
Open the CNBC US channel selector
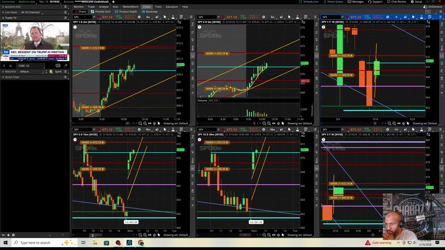31,66
